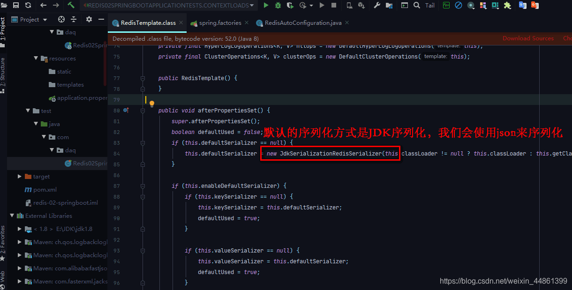
Task: Collapse all in Project panel
Action: 74,19
